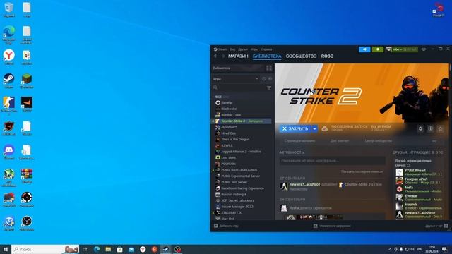This screenshot has height=254, width=452.
Task: Open the game info icon
Action: pos(430,128)
